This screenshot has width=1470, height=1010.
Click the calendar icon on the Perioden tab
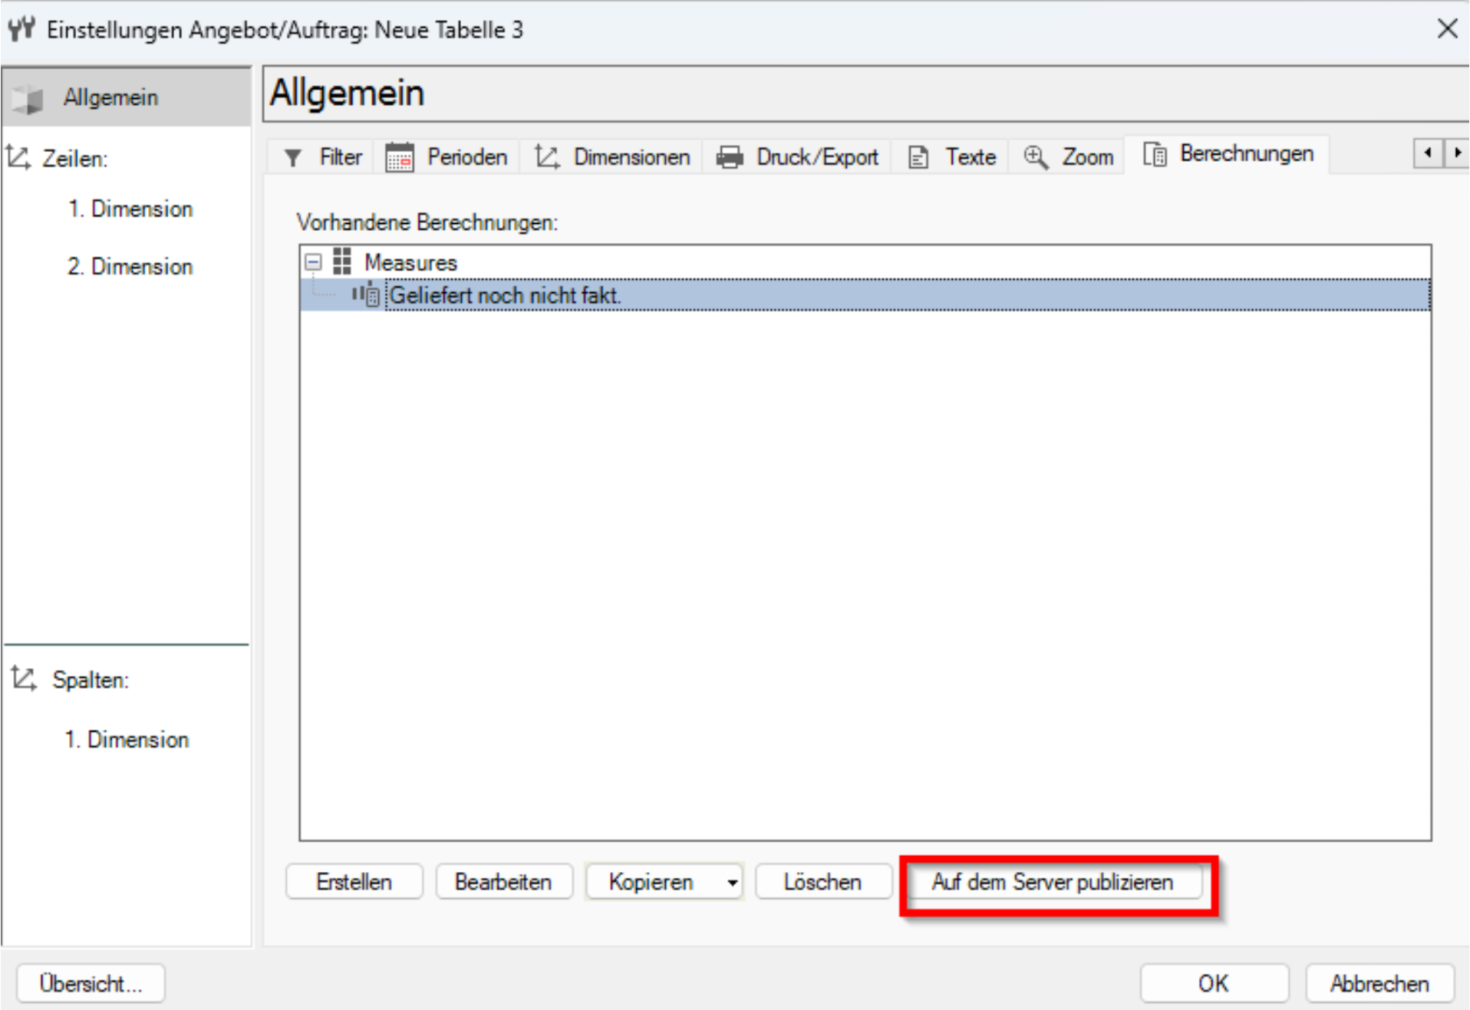pos(400,157)
